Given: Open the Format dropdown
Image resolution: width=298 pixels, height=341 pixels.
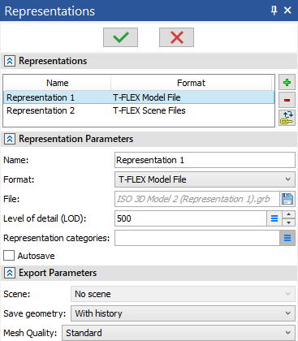Looking at the screenshot, I should [x=205, y=179].
